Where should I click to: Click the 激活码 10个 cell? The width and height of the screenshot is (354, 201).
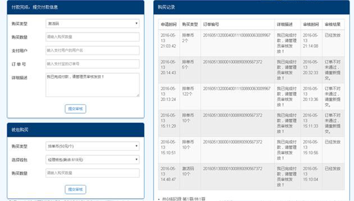point(188,171)
